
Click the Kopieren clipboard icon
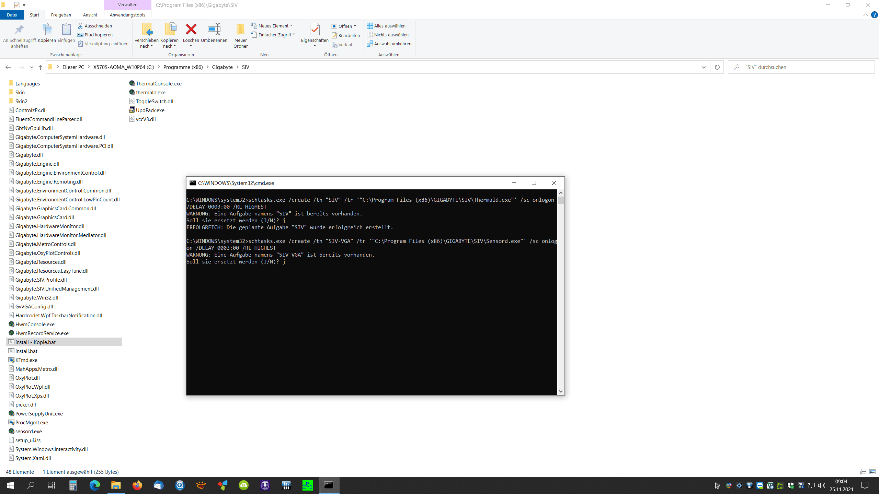click(47, 30)
